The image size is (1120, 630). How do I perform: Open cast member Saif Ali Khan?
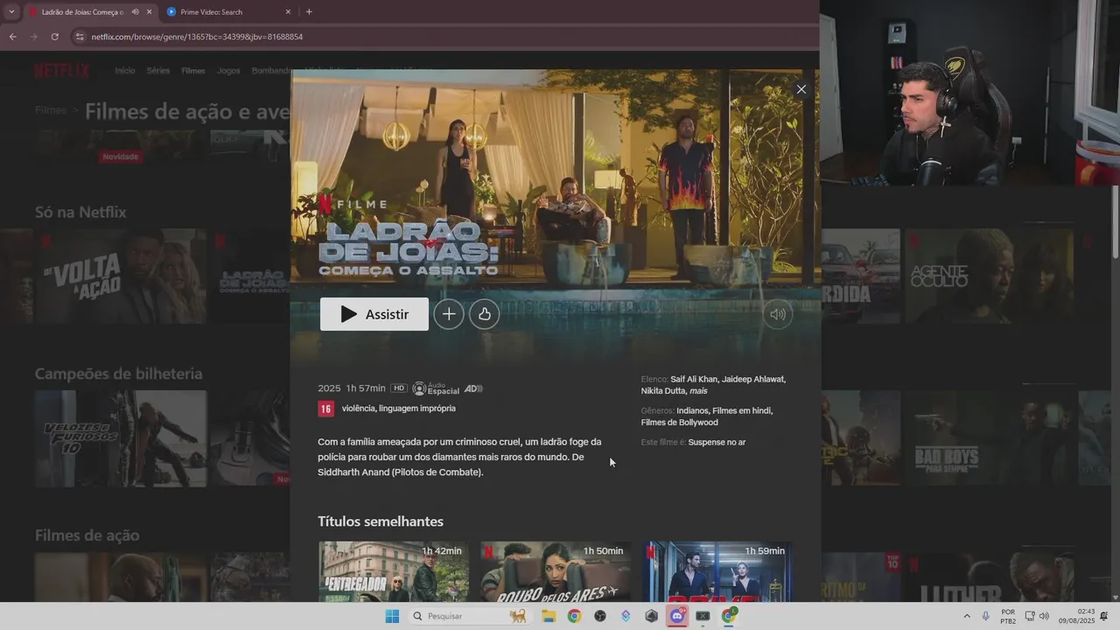(x=694, y=379)
